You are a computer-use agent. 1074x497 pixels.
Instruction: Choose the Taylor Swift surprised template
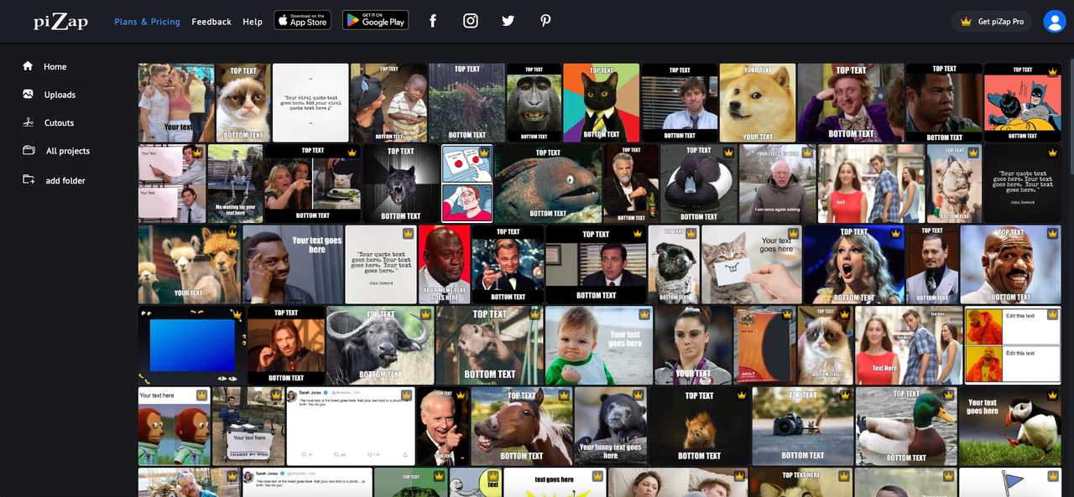[x=854, y=264]
